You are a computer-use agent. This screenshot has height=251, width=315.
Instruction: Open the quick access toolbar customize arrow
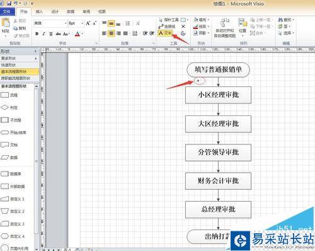(x=32, y=4)
